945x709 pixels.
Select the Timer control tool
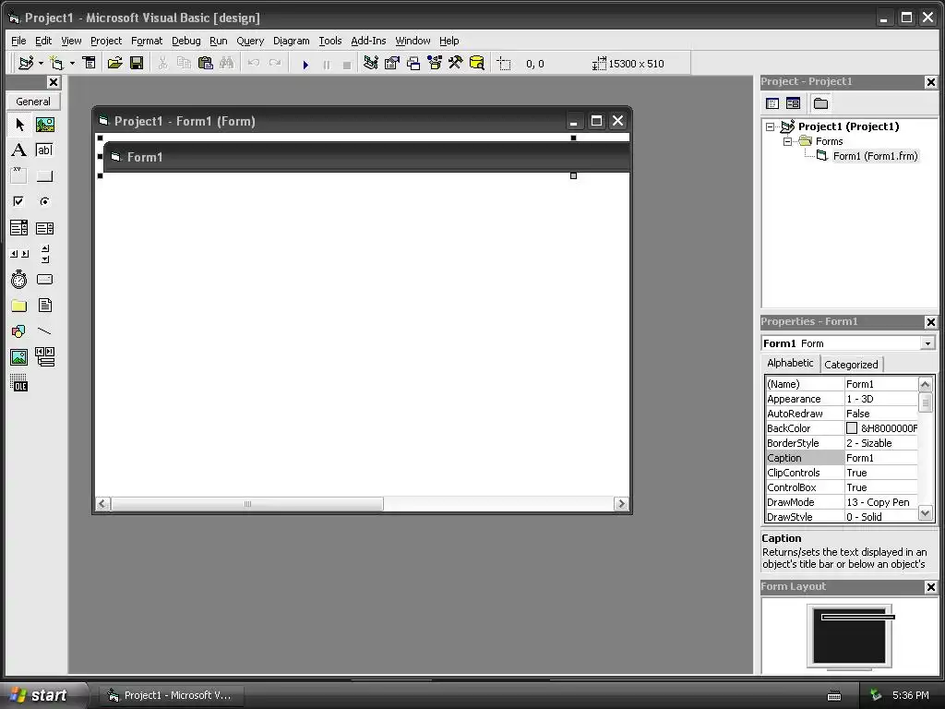tap(19, 280)
